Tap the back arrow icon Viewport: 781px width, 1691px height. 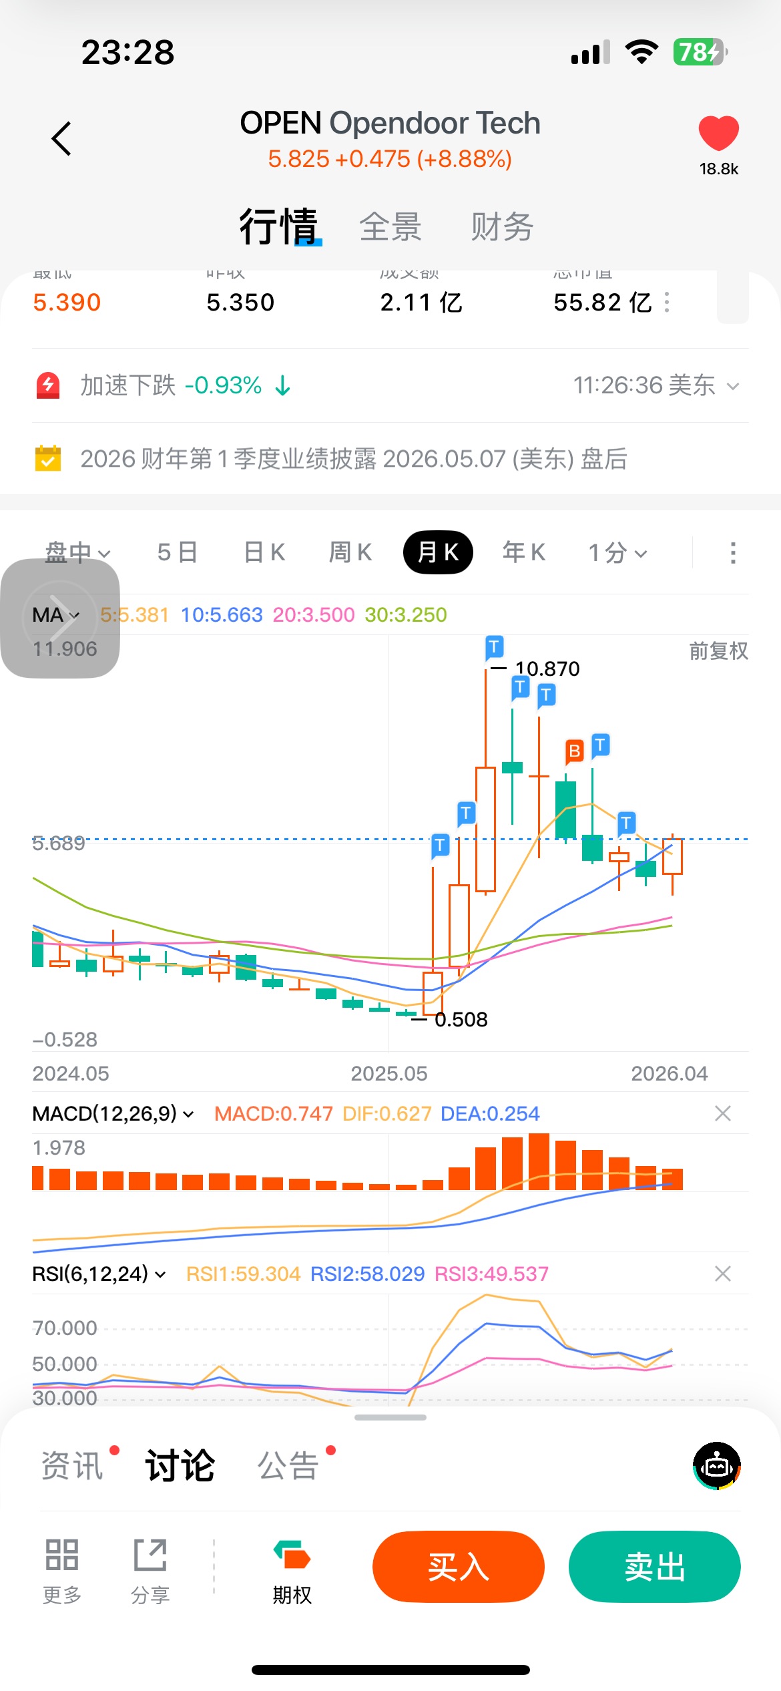(x=61, y=139)
